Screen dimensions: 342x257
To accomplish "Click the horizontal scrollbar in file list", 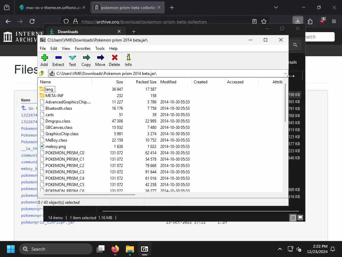I will (90, 194).
